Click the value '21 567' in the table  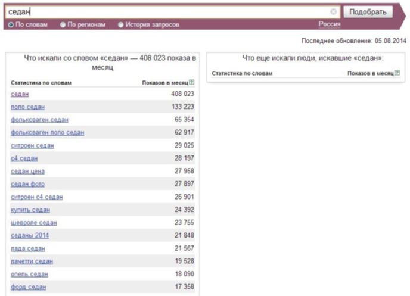coord(184,248)
